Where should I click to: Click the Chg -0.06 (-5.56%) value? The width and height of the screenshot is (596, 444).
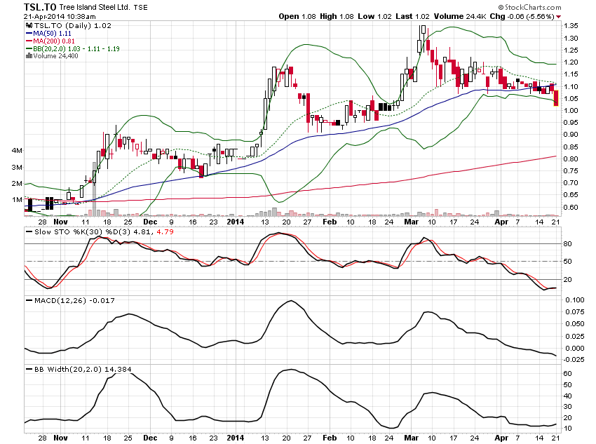pyautogui.click(x=522, y=17)
